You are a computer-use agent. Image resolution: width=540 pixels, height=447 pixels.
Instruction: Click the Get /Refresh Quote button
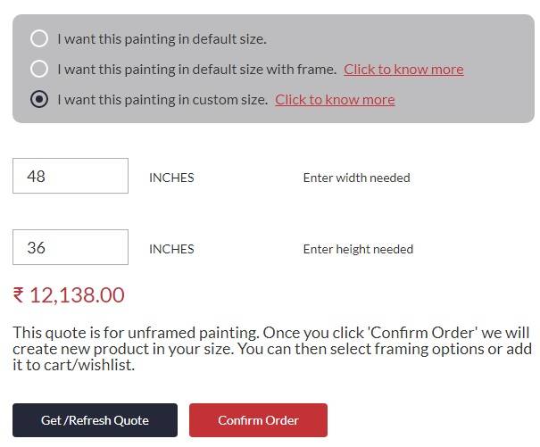click(95, 420)
